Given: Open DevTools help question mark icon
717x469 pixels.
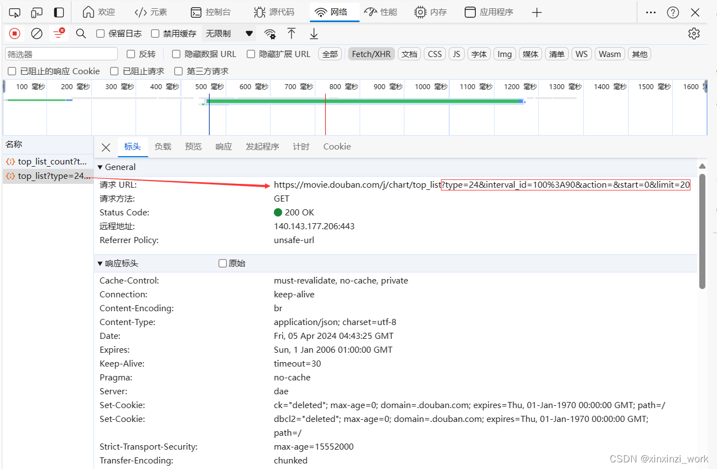Looking at the screenshot, I should point(673,12).
